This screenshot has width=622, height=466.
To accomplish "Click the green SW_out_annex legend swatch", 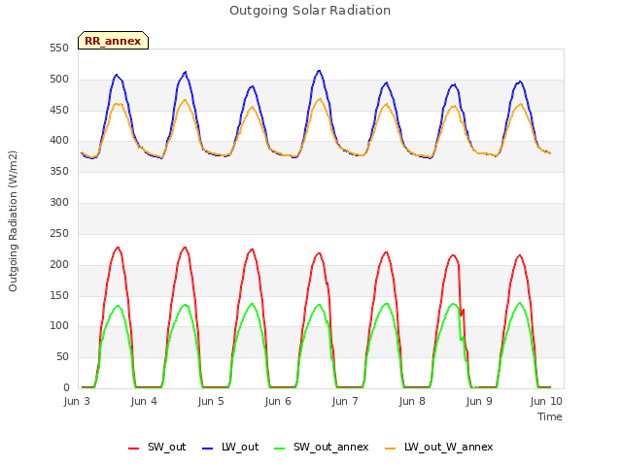I will [280, 449].
